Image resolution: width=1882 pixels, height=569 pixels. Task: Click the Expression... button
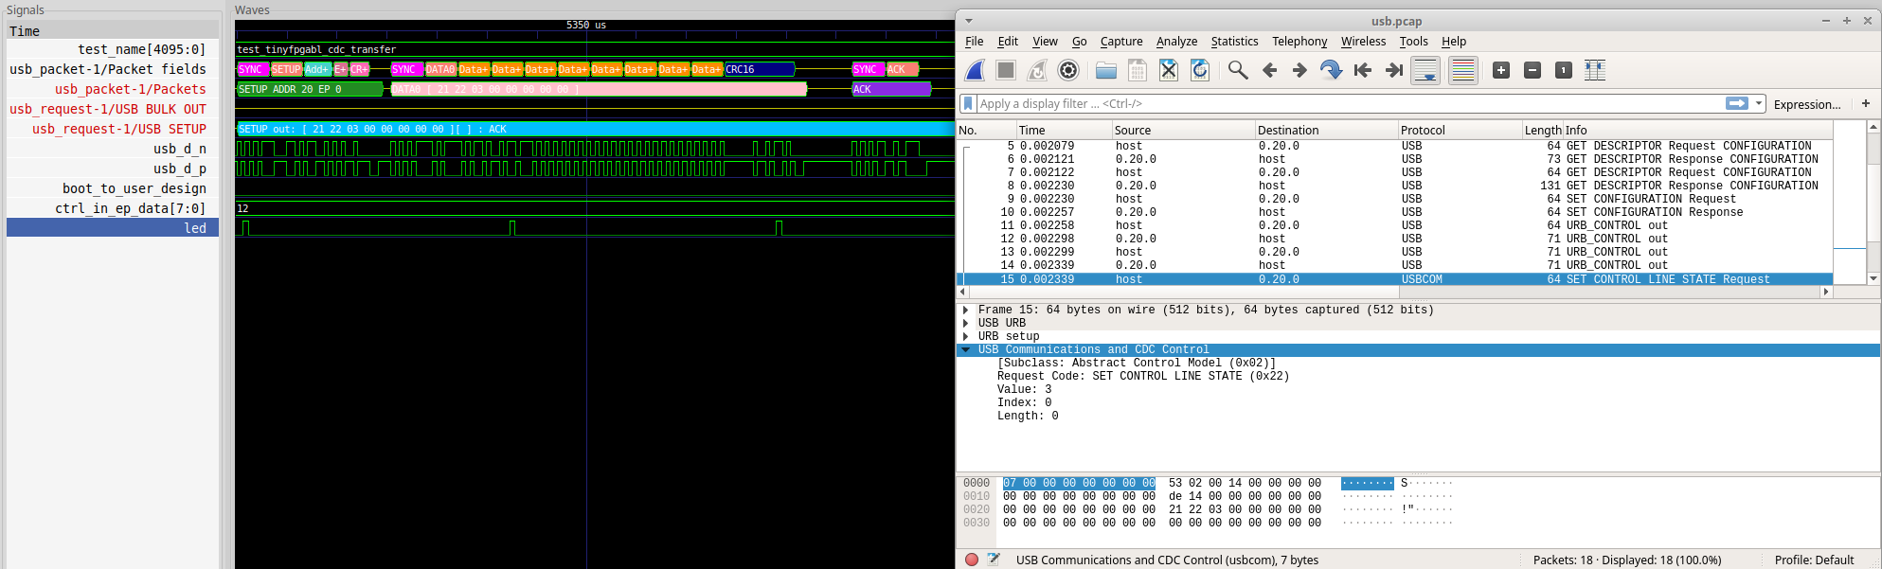1806,104
